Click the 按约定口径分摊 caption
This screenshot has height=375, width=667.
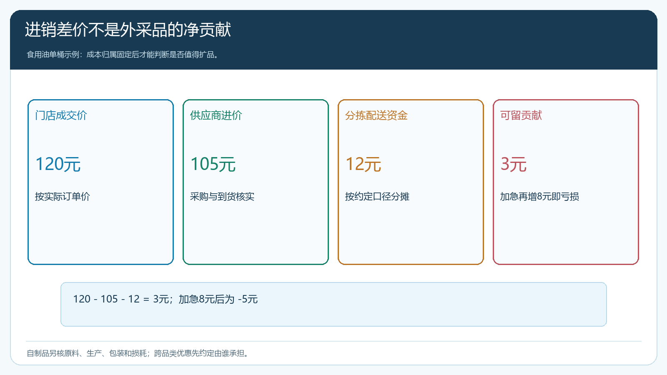point(377,196)
